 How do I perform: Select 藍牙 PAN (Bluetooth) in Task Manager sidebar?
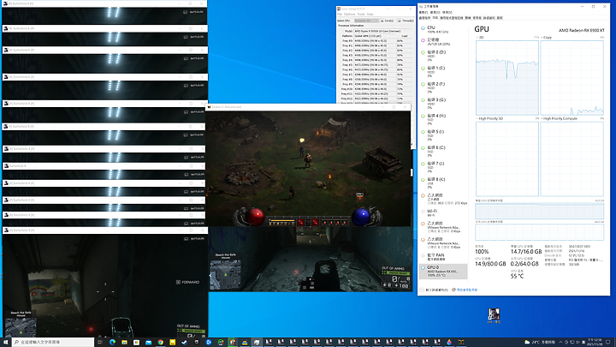click(443, 257)
